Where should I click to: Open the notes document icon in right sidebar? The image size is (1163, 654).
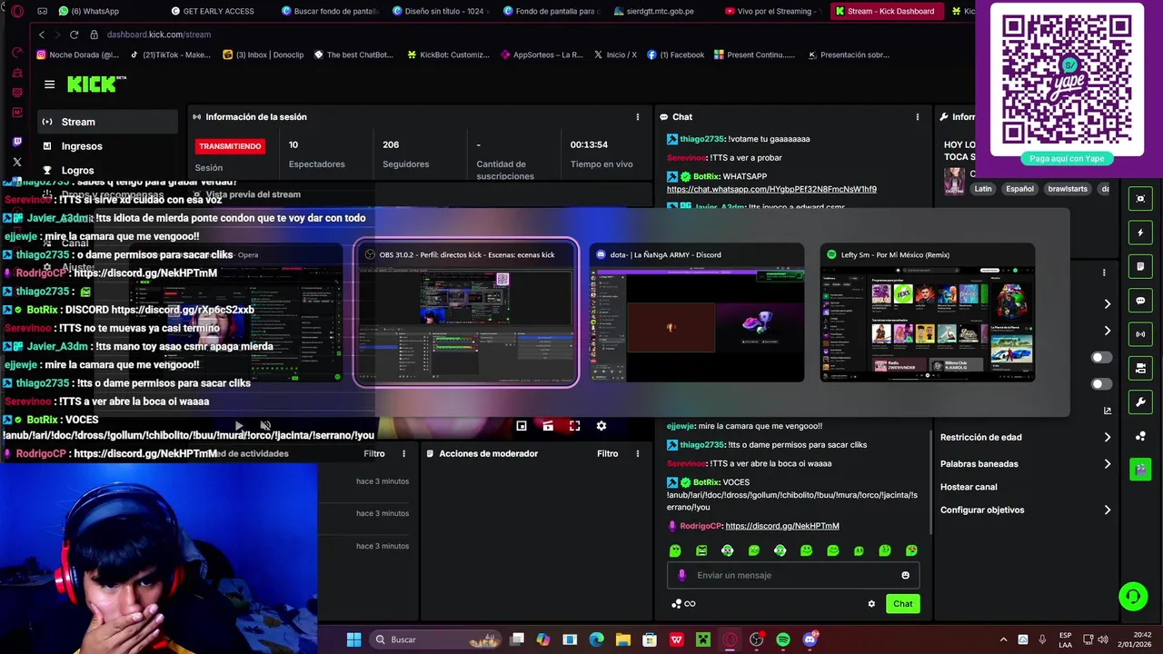(x=1140, y=267)
